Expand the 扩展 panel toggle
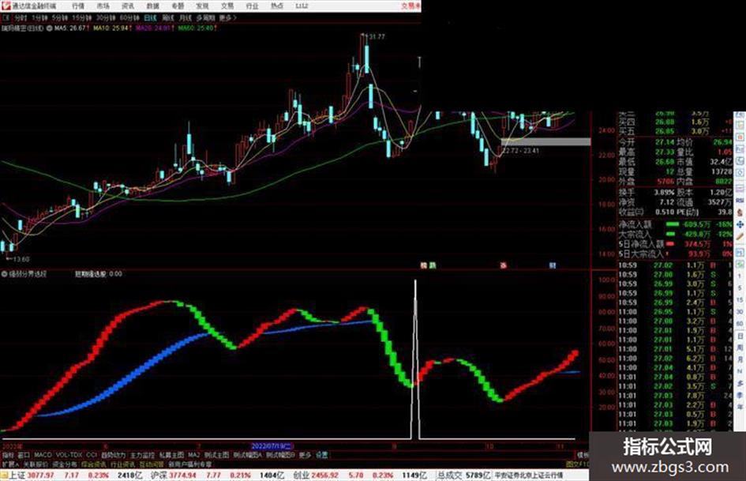Viewport: 746px width, 481px height. coord(9,464)
